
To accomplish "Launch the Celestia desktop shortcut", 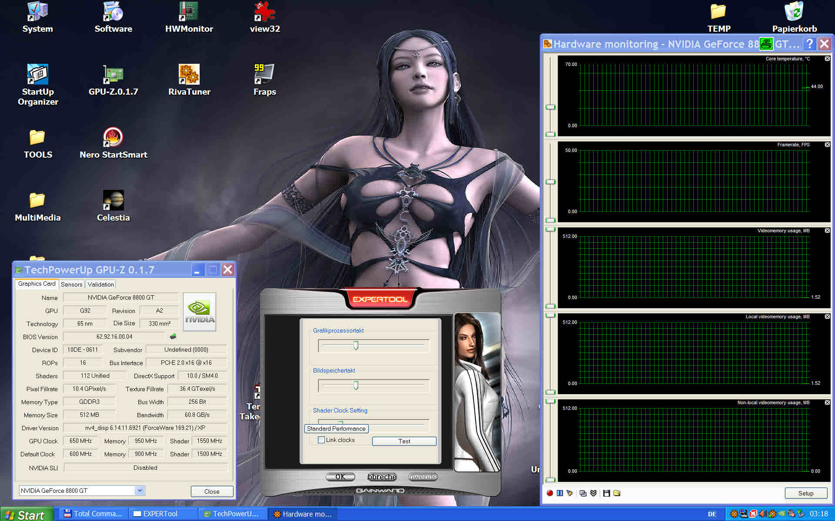I will pyautogui.click(x=113, y=207).
